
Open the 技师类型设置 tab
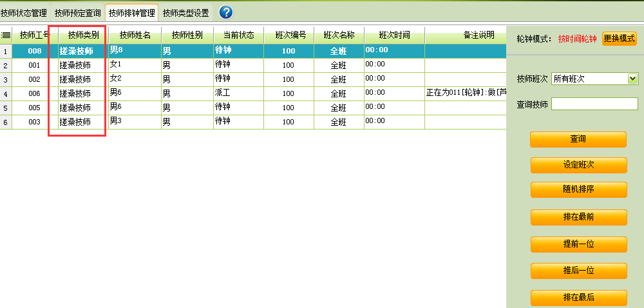click(x=185, y=13)
